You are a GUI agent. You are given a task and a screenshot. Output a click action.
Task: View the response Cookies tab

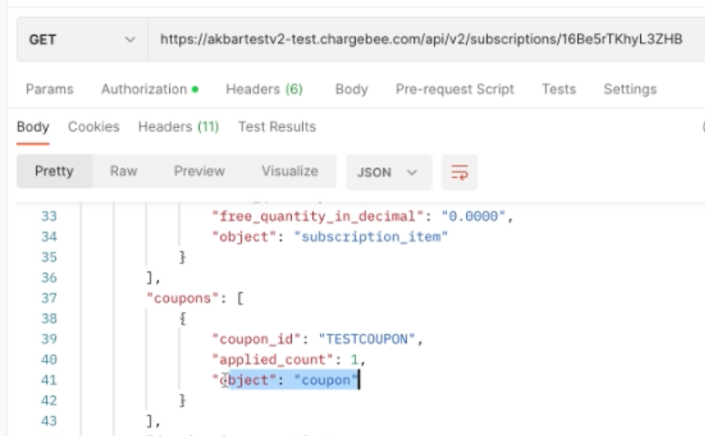91,127
